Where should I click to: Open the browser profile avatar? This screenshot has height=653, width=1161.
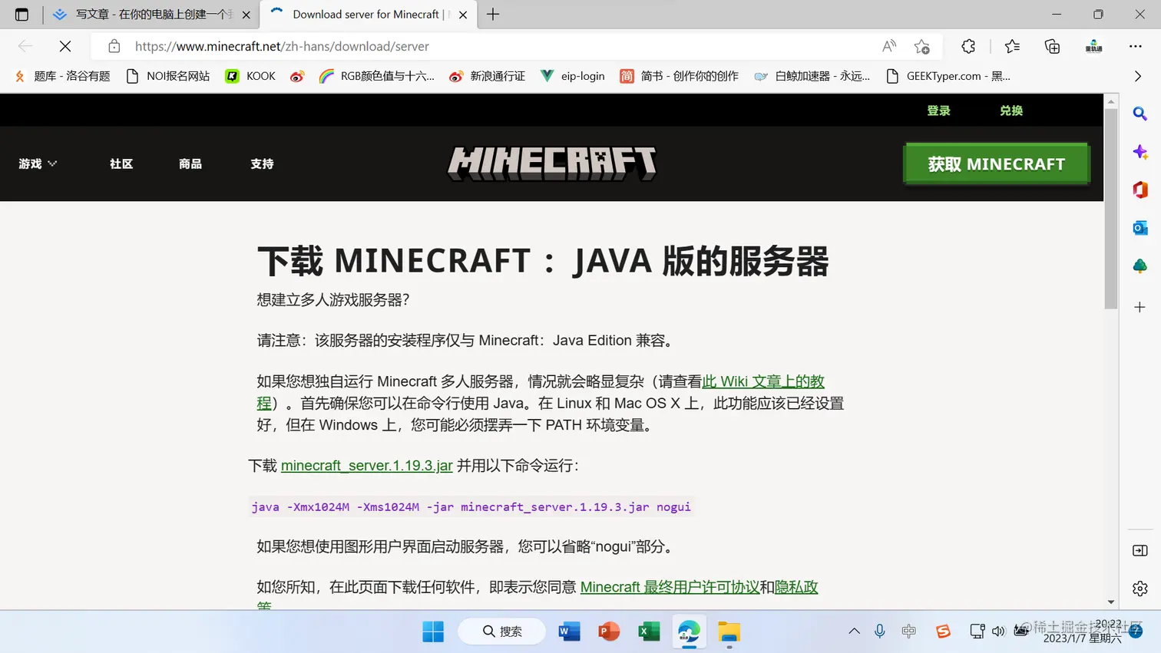tap(1093, 46)
